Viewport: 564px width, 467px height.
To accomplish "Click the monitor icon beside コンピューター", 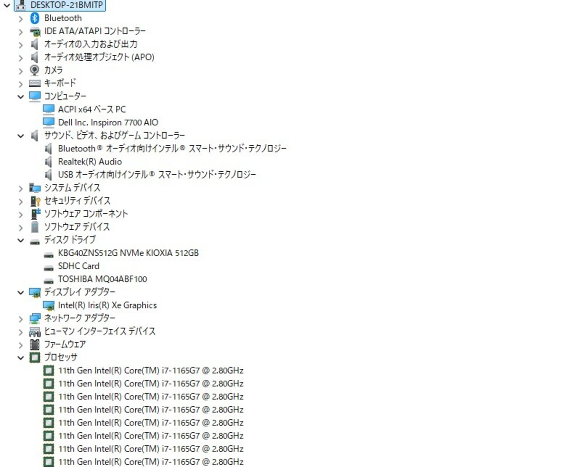I will point(35,96).
